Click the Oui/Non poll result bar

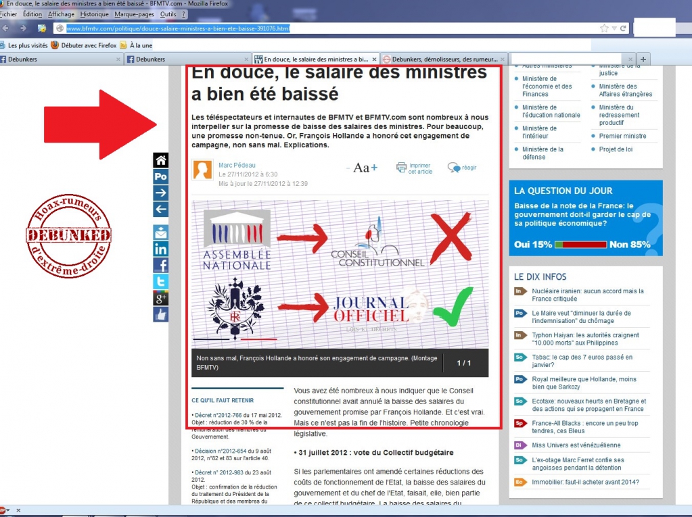pos(581,245)
